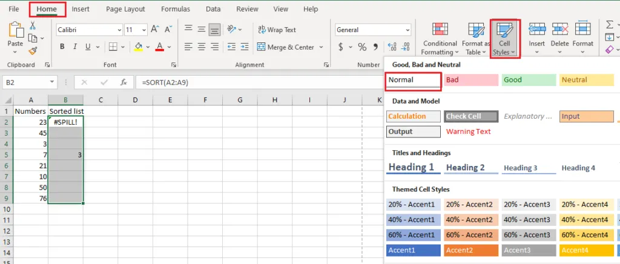Apply the Normal cell style
Image resolution: width=620 pixels, height=264 pixels.
click(413, 80)
